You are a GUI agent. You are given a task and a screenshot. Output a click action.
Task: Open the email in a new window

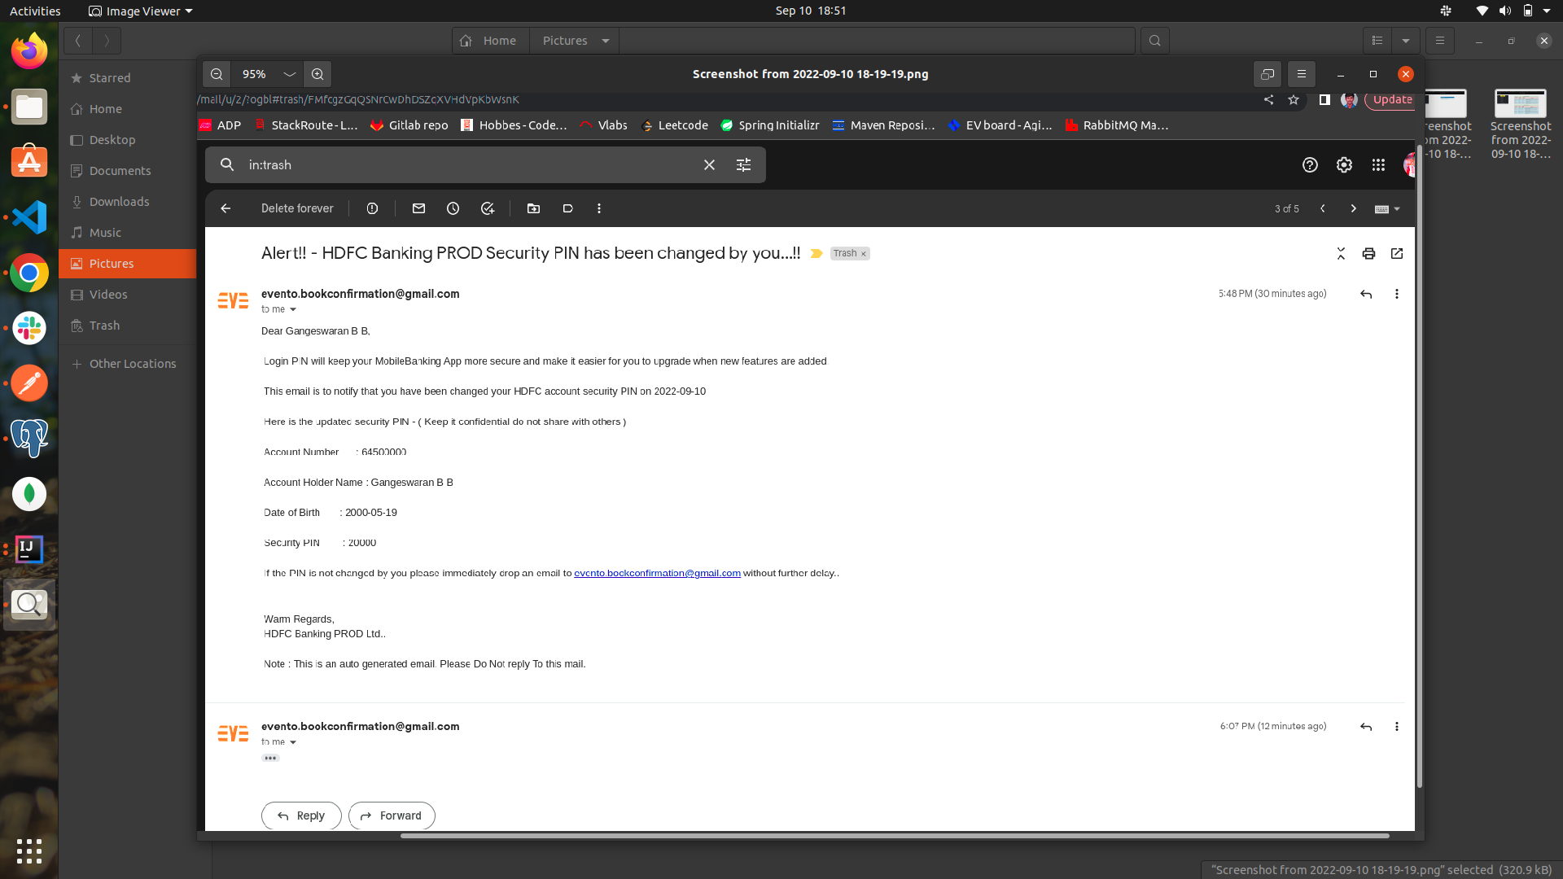(1397, 253)
